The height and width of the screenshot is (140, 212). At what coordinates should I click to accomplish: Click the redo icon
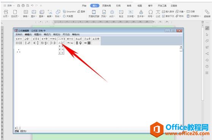(36, 6)
